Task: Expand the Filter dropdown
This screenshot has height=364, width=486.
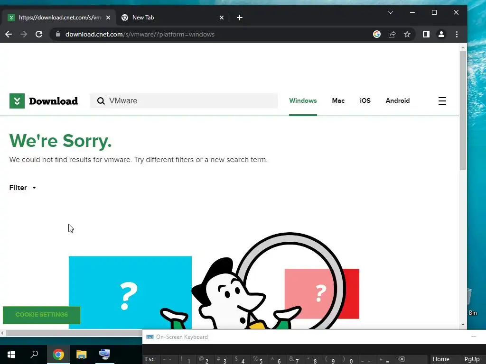Action: 23,188
